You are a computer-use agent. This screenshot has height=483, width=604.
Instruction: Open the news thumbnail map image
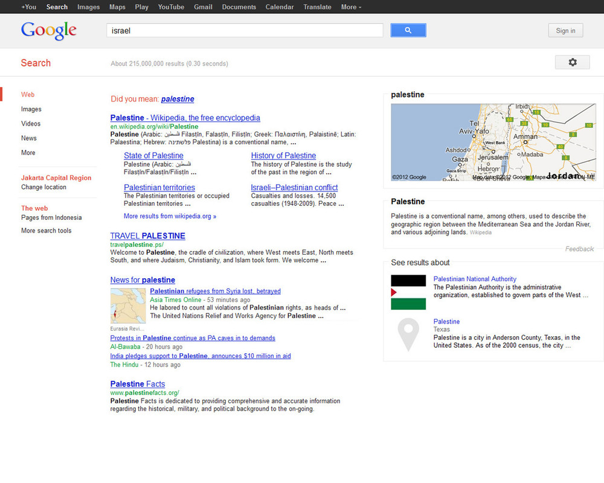coord(128,306)
